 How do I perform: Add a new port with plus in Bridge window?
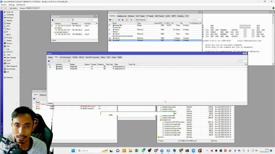point(49,61)
